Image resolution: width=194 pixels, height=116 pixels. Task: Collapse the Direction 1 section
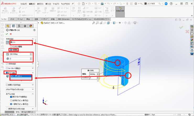click(x=33, y=39)
